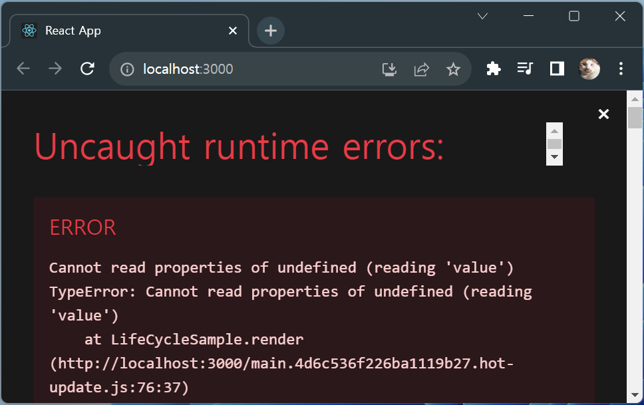Viewport: 644px width, 405px height.
Task: Reload the localhost page
Action: (x=87, y=68)
